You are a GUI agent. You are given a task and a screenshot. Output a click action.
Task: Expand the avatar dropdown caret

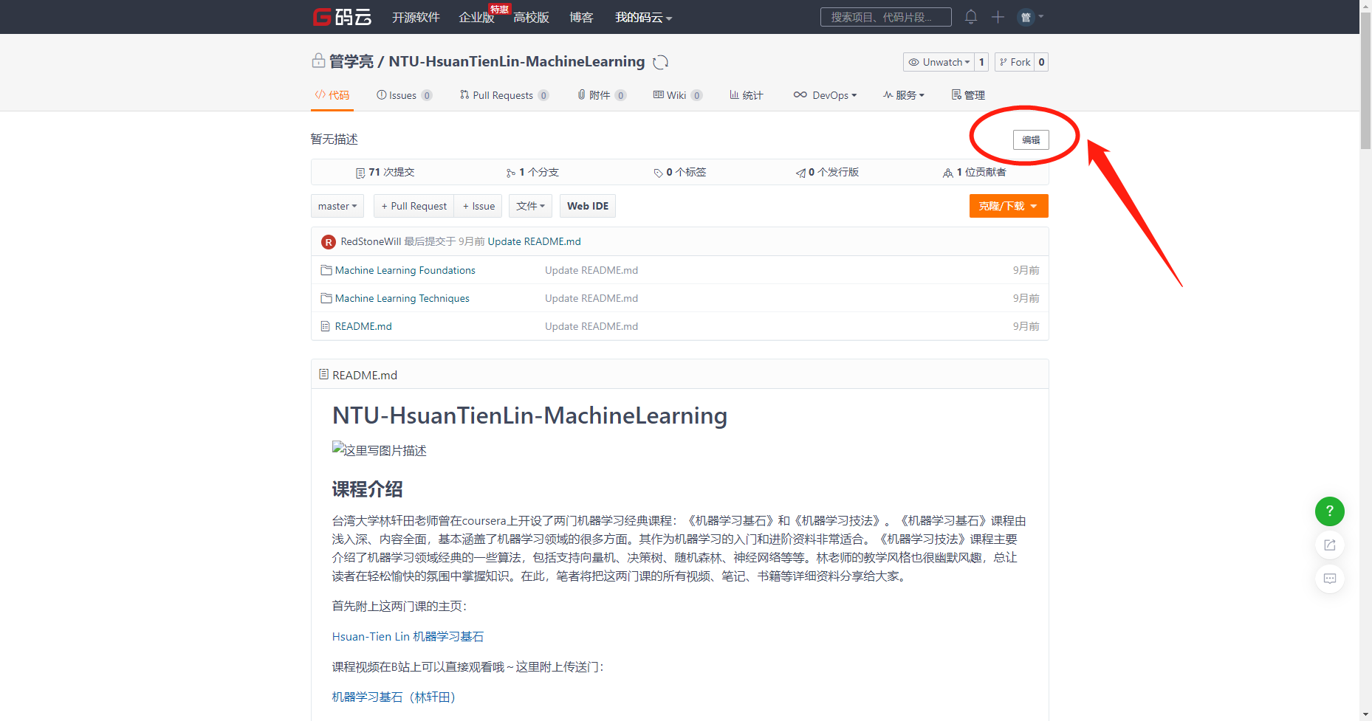(x=1041, y=16)
